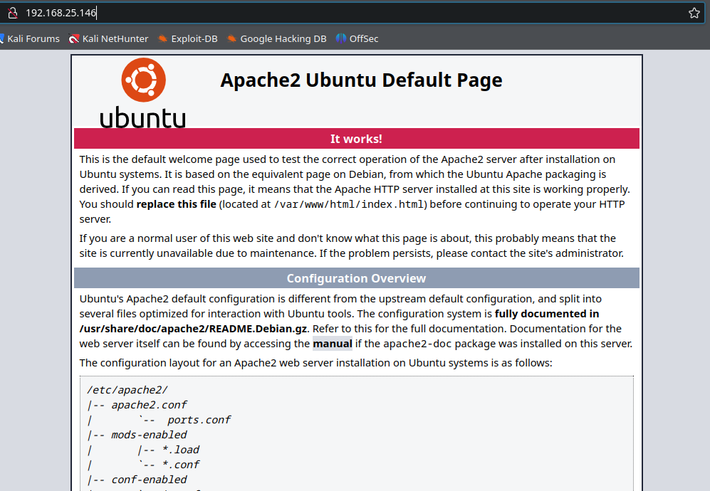Image resolution: width=710 pixels, height=491 pixels.
Task: Open the Kali Forums bookmark
Action: [x=30, y=39]
